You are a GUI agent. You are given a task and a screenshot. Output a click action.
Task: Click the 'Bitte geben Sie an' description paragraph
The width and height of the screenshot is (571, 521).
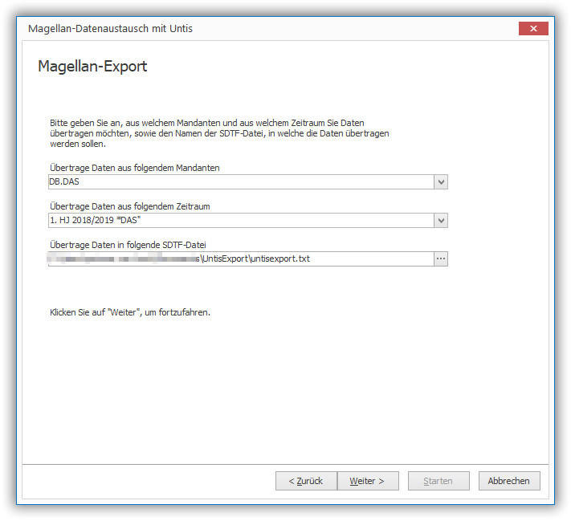(218, 133)
